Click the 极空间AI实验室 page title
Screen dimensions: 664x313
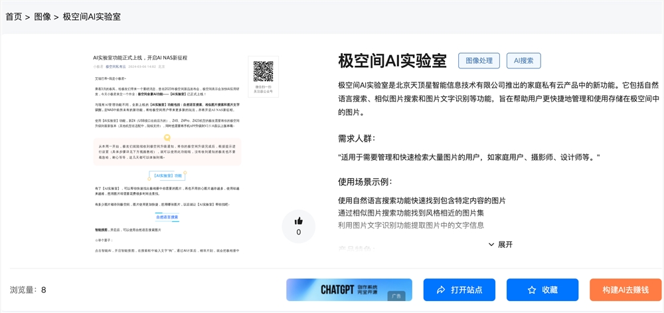(392, 61)
